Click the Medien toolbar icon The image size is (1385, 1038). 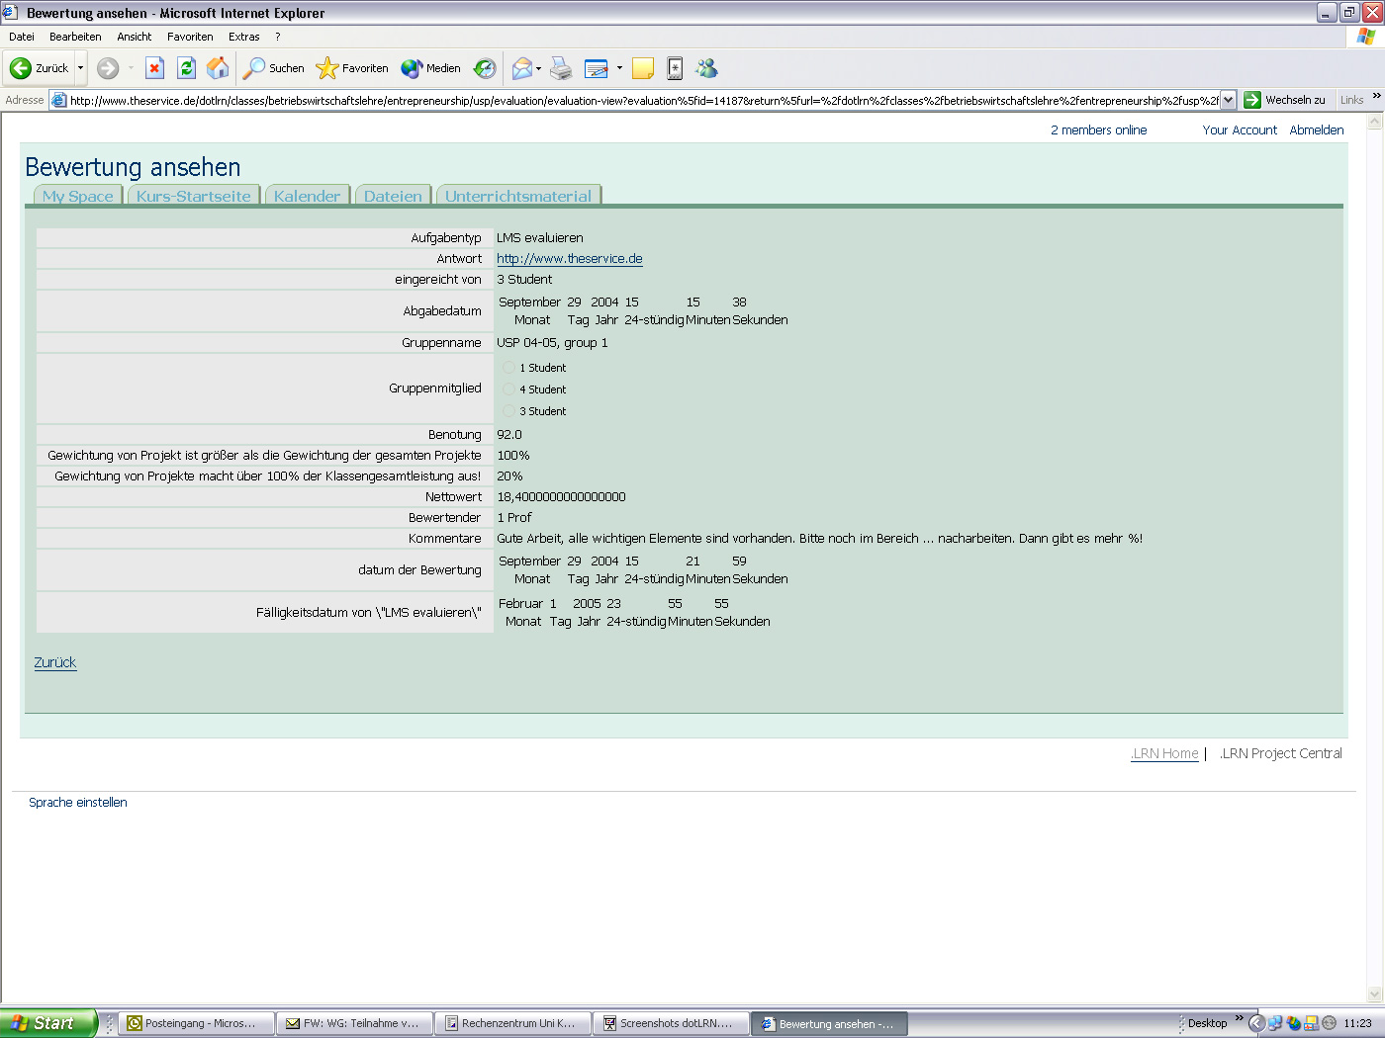[x=430, y=68]
